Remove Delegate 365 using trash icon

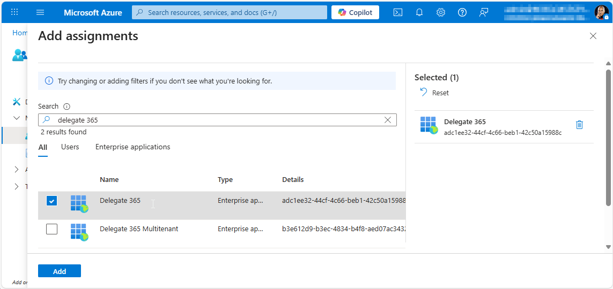pyautogui.click(x=579, y=125)
